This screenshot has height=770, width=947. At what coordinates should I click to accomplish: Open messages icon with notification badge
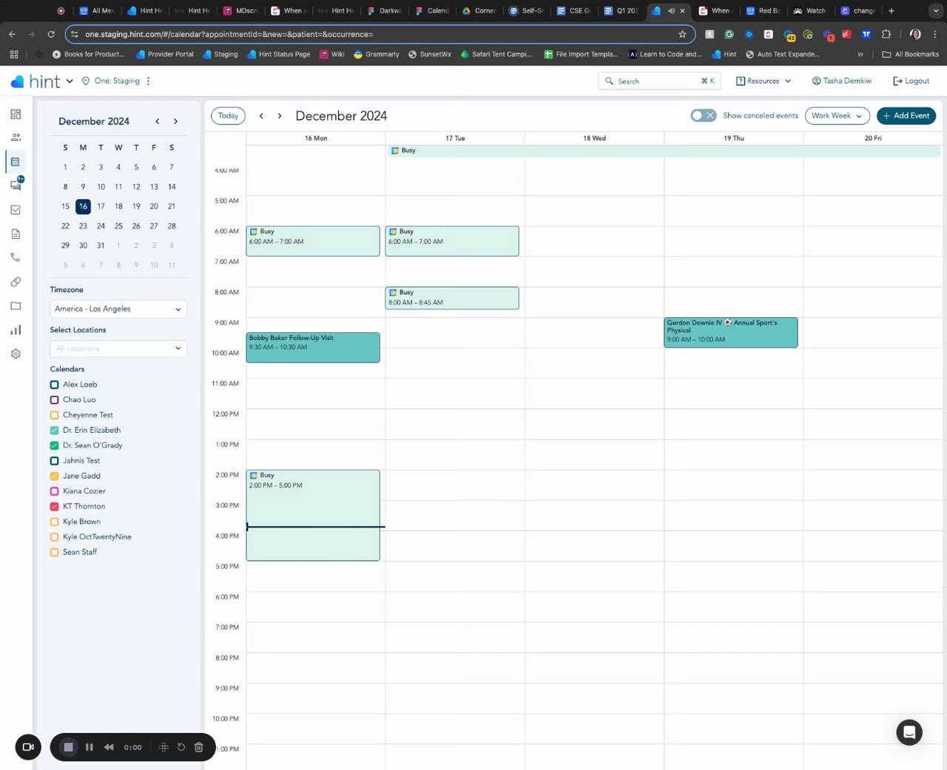coord(16,185)
